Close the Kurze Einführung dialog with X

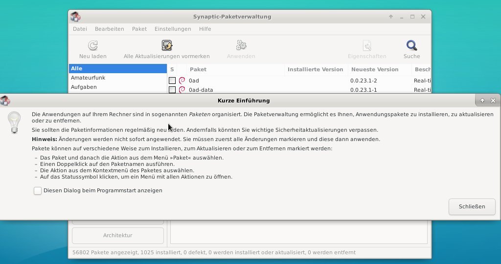pos(493,101)
